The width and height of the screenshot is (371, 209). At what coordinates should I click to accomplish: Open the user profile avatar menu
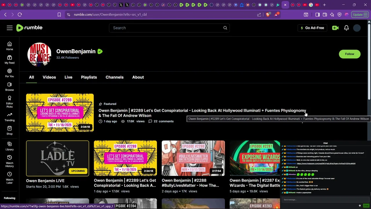click(x=357, y=28)
